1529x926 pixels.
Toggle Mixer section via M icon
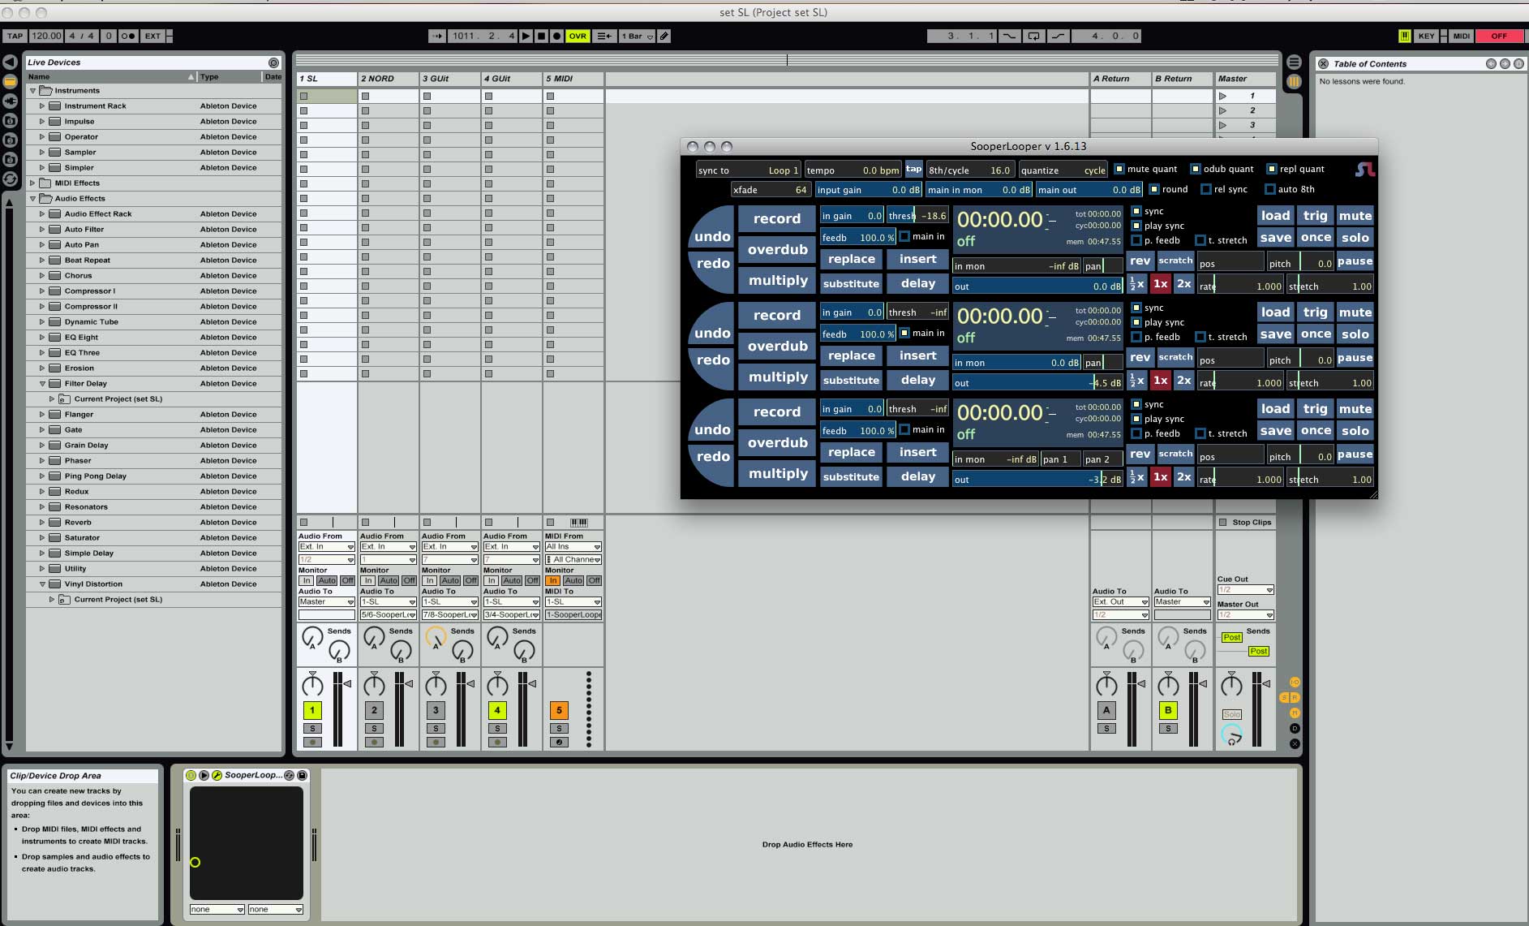click(x=1295, y=713)
